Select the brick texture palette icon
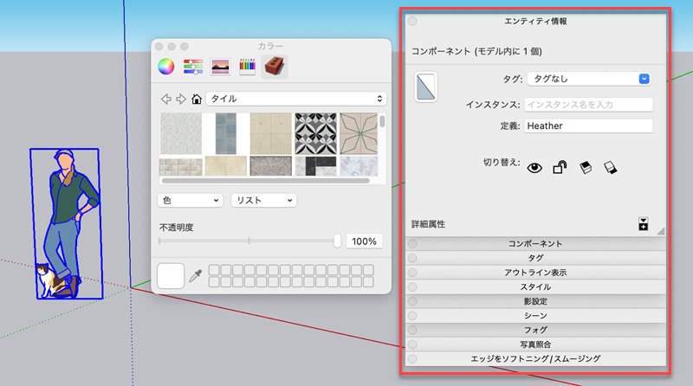The height and width of the screenshot is (386, 693). coord(275,65)
